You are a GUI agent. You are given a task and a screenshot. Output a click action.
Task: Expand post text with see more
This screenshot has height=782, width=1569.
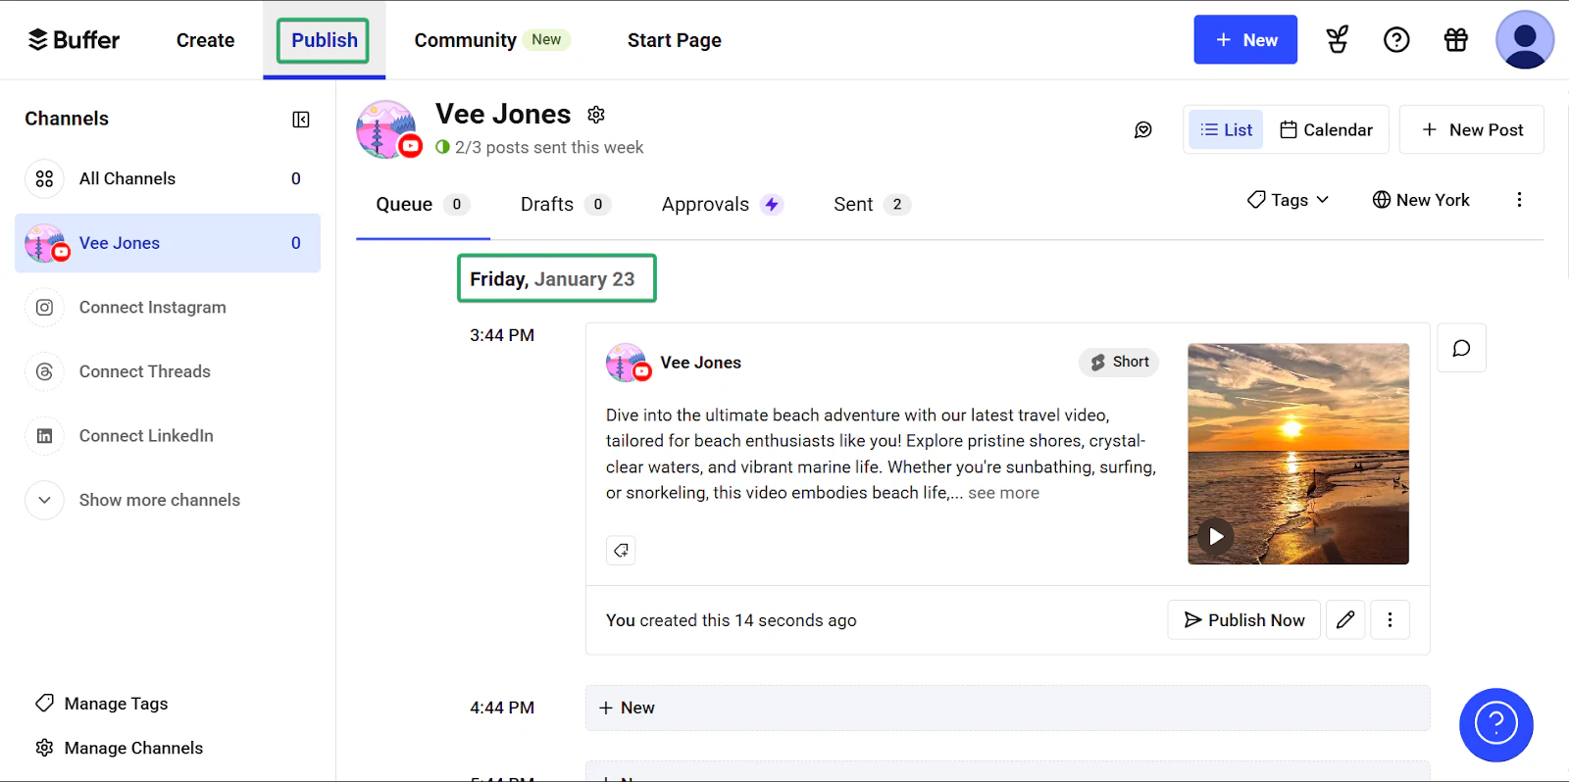click(x=1003, y=493)
